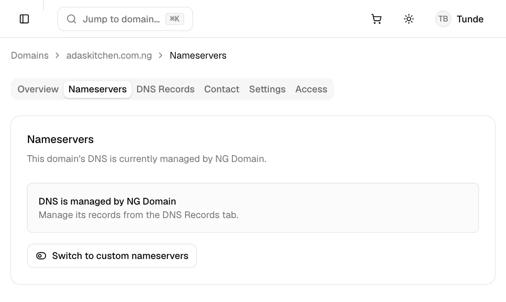Open the DNS Records tab
The image size is (506, 302).
166,89
